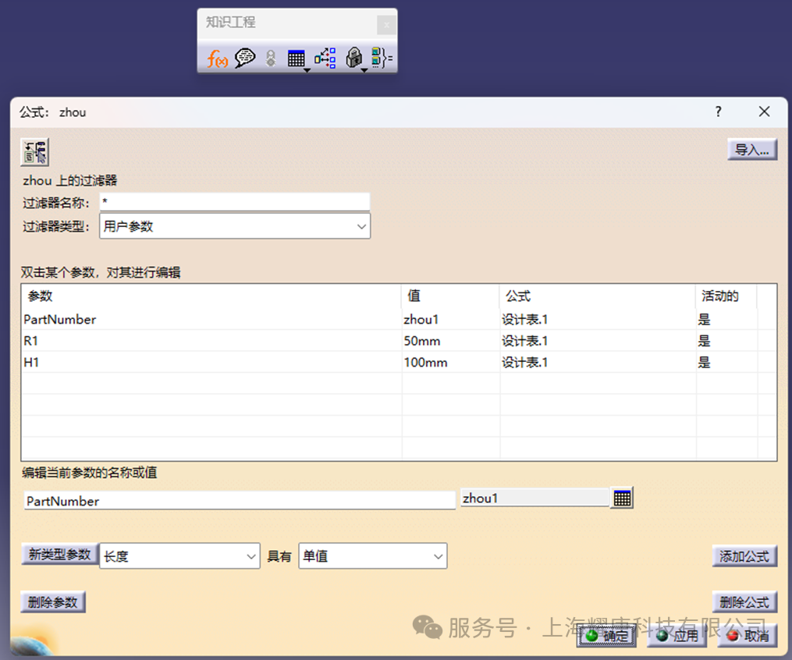Click the parameter name field PartNumber
Viewport: 792px width, 660px height.
point(240,500)
